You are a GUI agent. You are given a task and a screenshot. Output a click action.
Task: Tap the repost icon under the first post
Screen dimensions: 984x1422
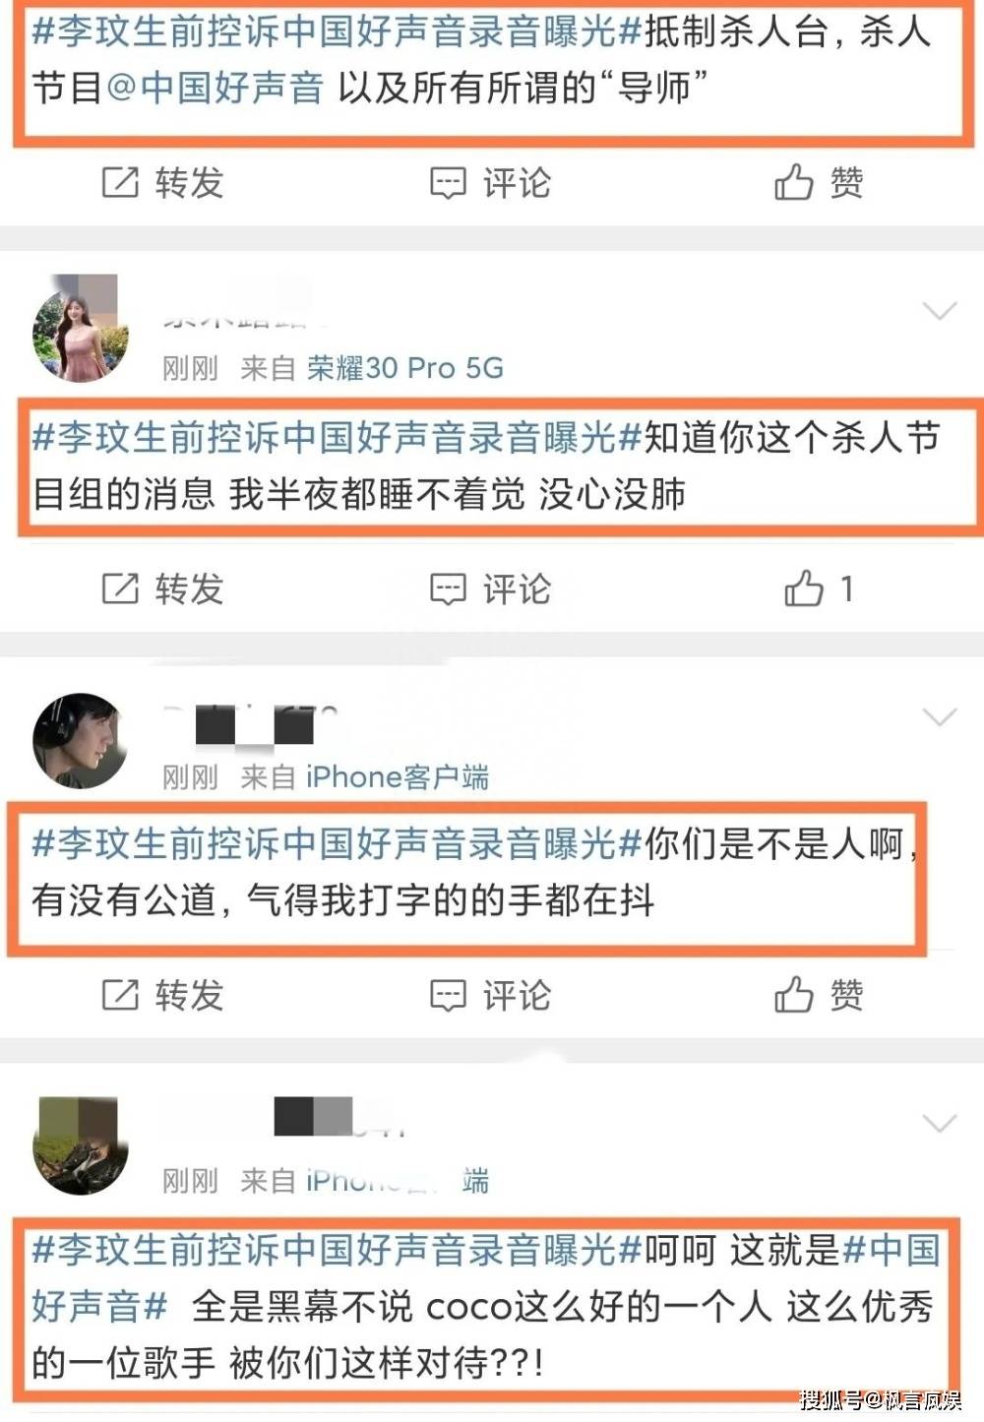point(120,183)
